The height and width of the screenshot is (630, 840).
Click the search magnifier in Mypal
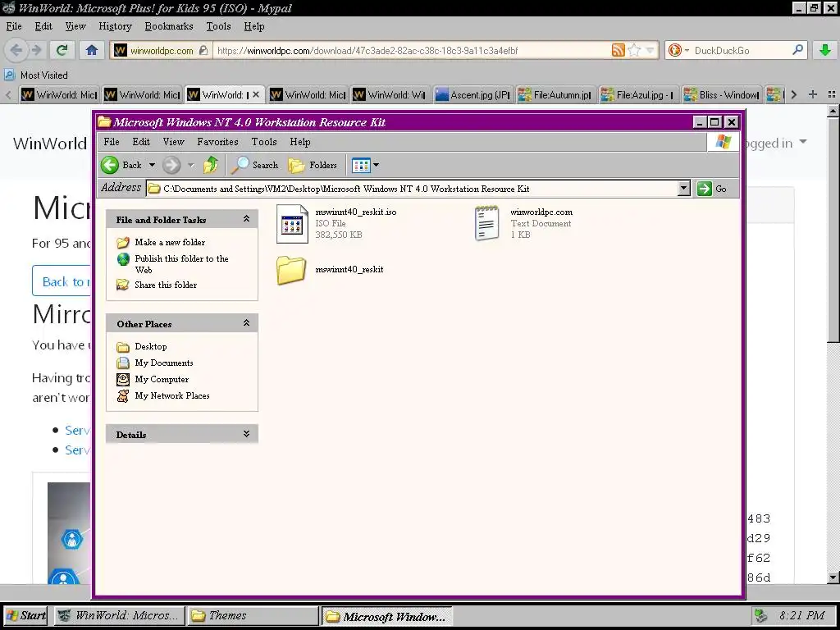coord(797,50)
